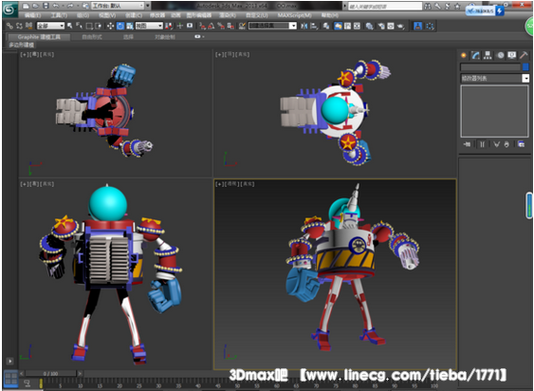Click the Save file icon in title bar

tap(46, 6)
